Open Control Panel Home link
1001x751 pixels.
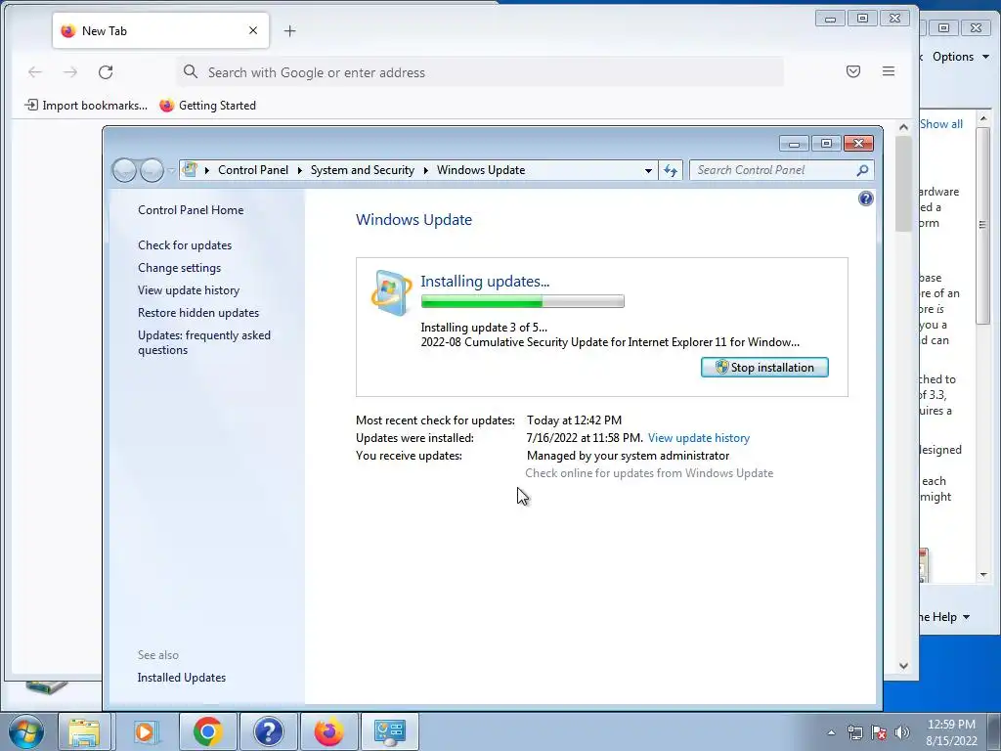191,210
